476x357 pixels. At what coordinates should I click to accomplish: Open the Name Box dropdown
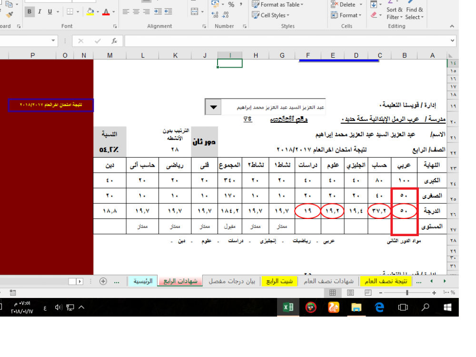click(53, 40)
